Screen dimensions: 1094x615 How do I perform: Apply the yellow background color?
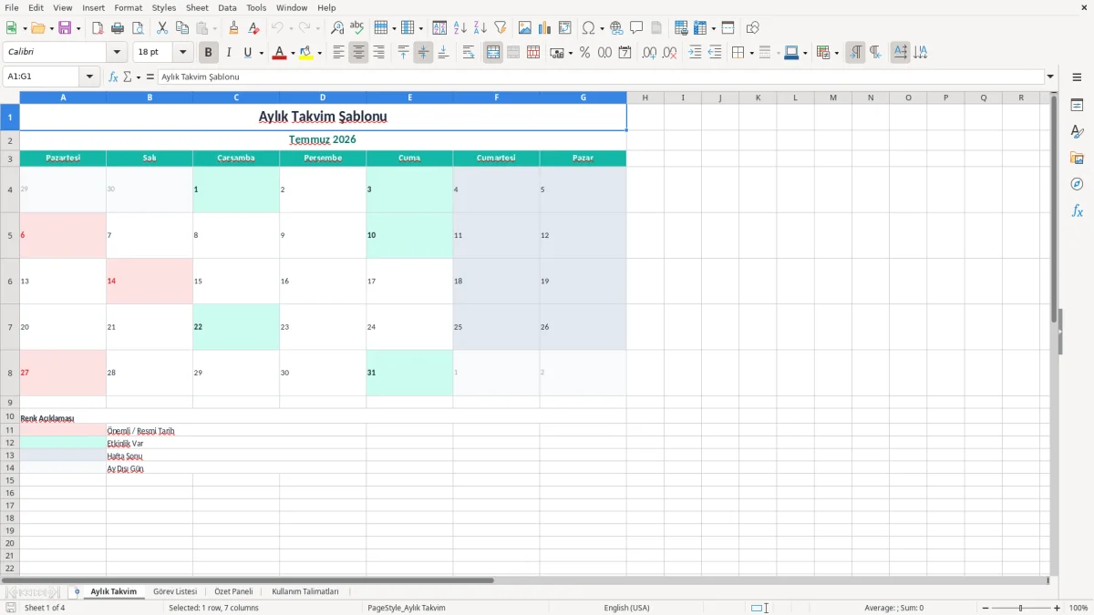point(306,53)
